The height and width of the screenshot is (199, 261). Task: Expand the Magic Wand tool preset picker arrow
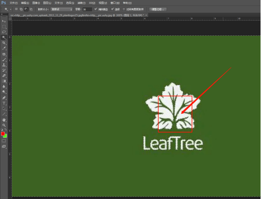click(x=10, y=9)
